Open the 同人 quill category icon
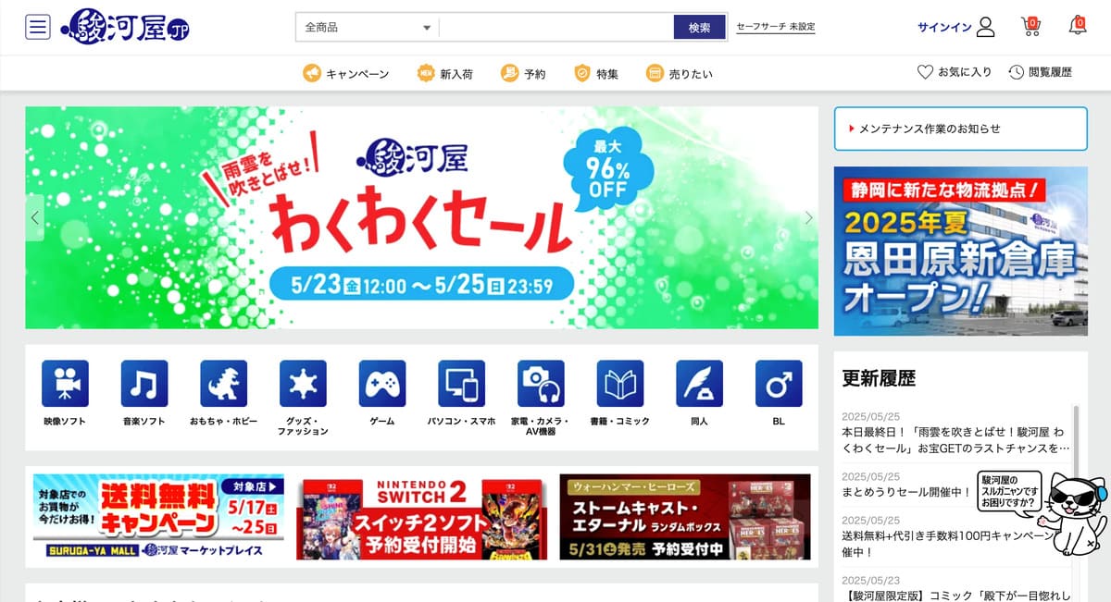 [x=699, y=384]
